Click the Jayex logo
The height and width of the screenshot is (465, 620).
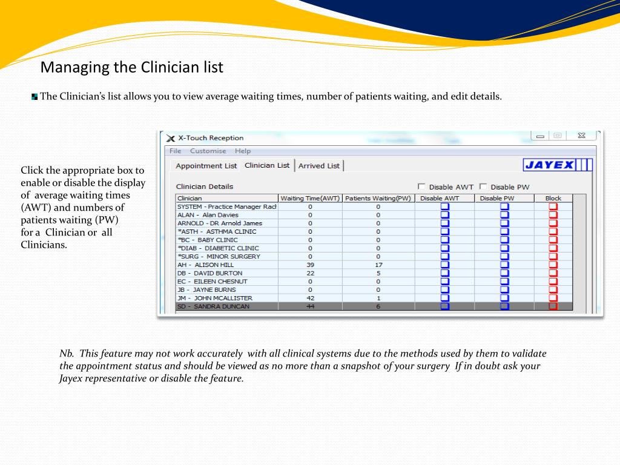point(558,165)
